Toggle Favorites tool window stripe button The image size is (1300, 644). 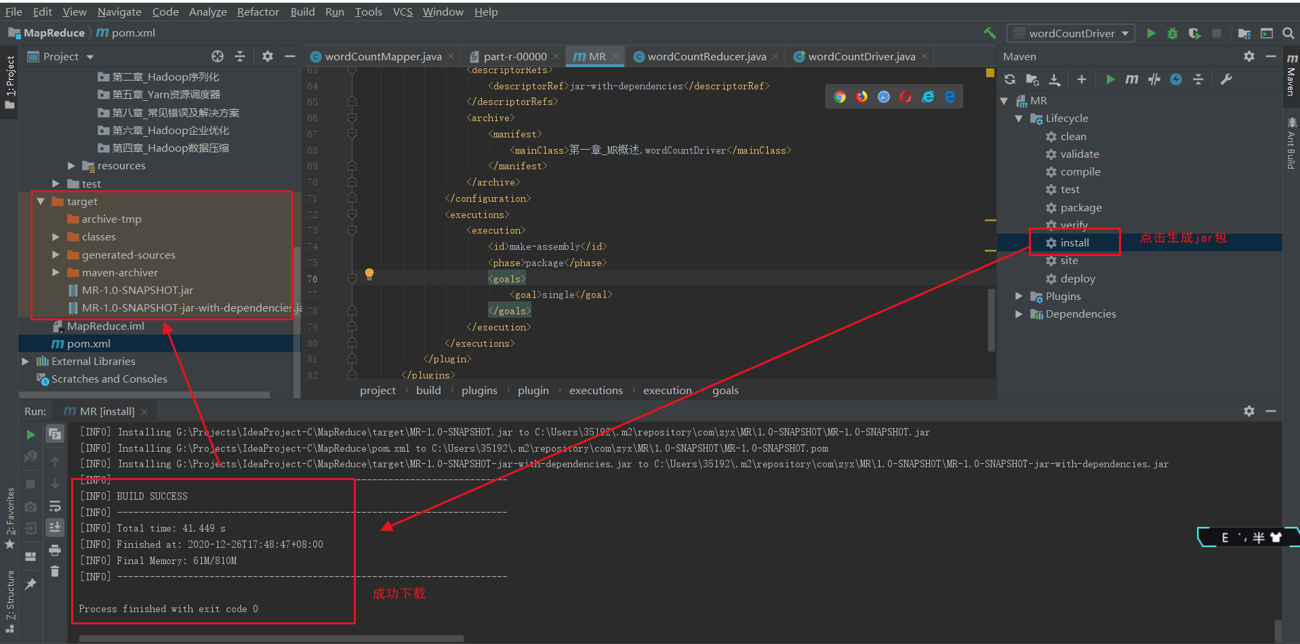click(9, 519)
